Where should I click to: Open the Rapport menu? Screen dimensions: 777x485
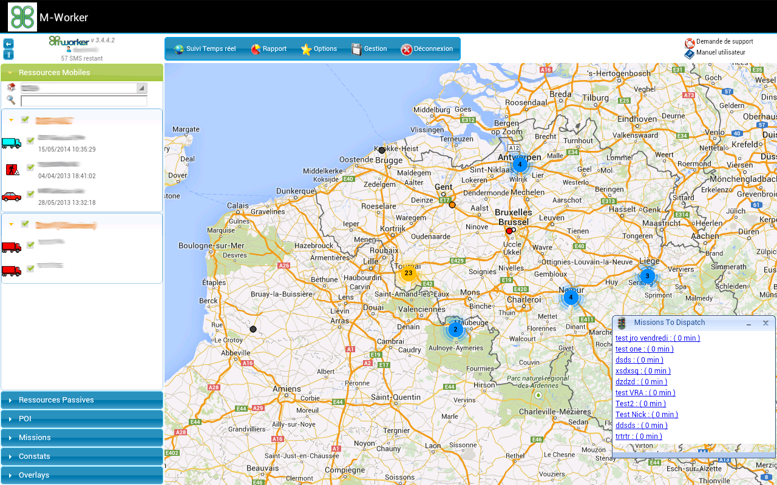[268, 49]
